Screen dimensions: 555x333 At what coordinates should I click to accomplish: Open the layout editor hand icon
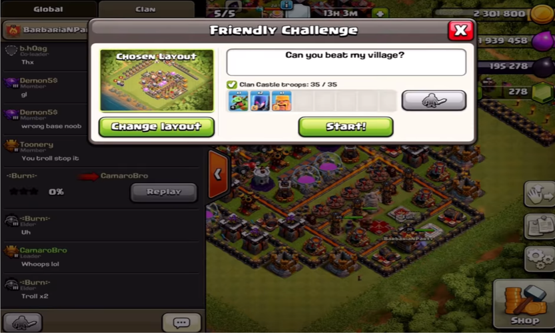click(540, 194)
